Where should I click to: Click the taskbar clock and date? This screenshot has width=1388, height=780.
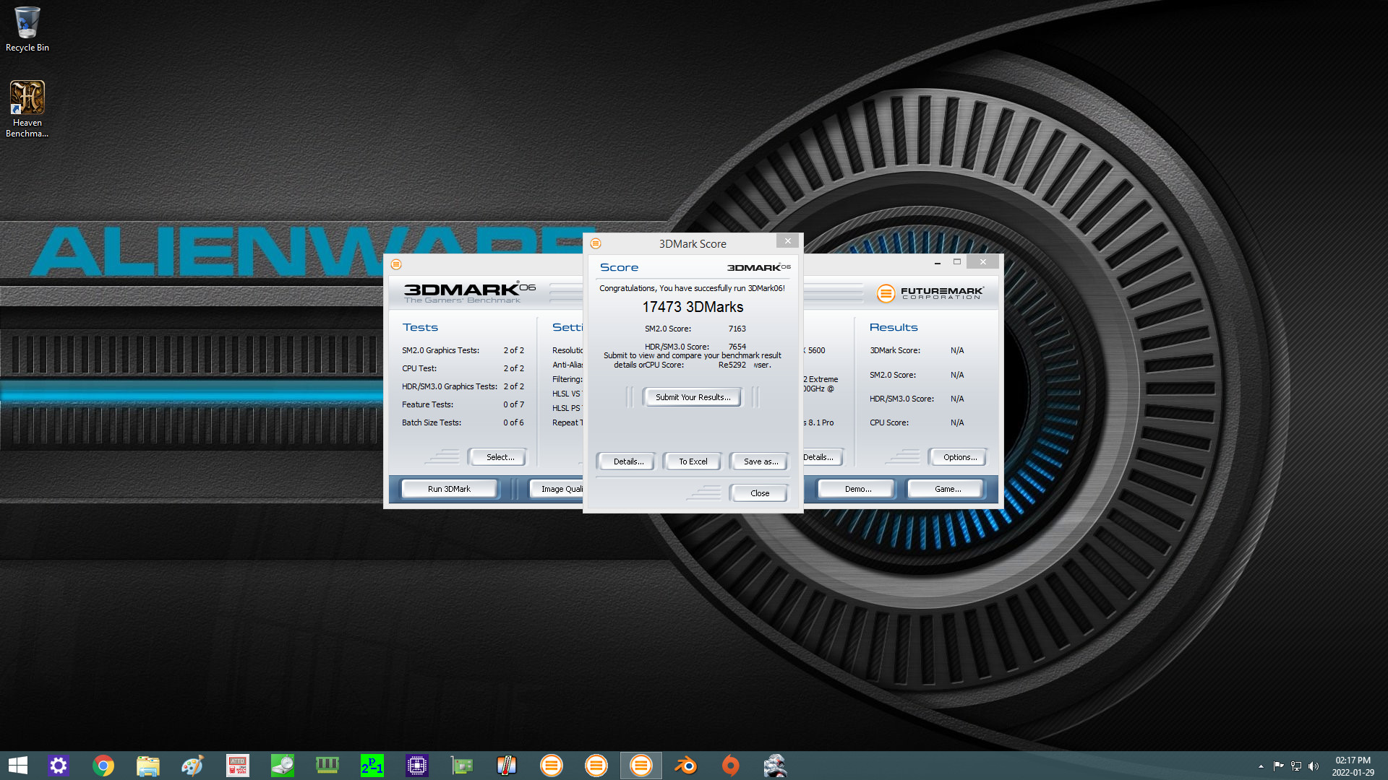pyautogui.click(x=1353, y=766)
